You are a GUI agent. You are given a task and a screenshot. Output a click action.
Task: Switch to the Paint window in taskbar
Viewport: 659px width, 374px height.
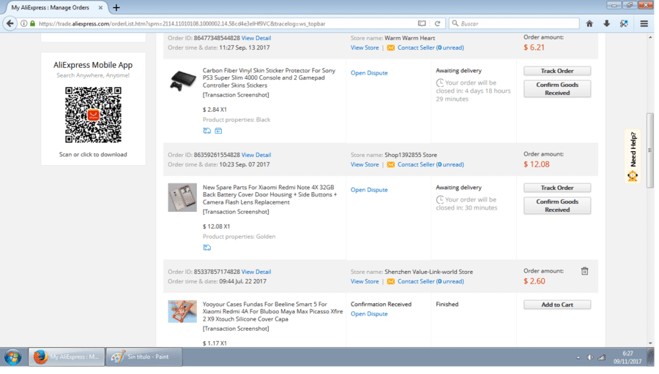144,357
